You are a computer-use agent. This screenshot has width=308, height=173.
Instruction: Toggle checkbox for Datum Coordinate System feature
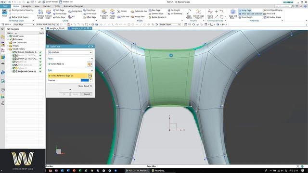[14, 52]
